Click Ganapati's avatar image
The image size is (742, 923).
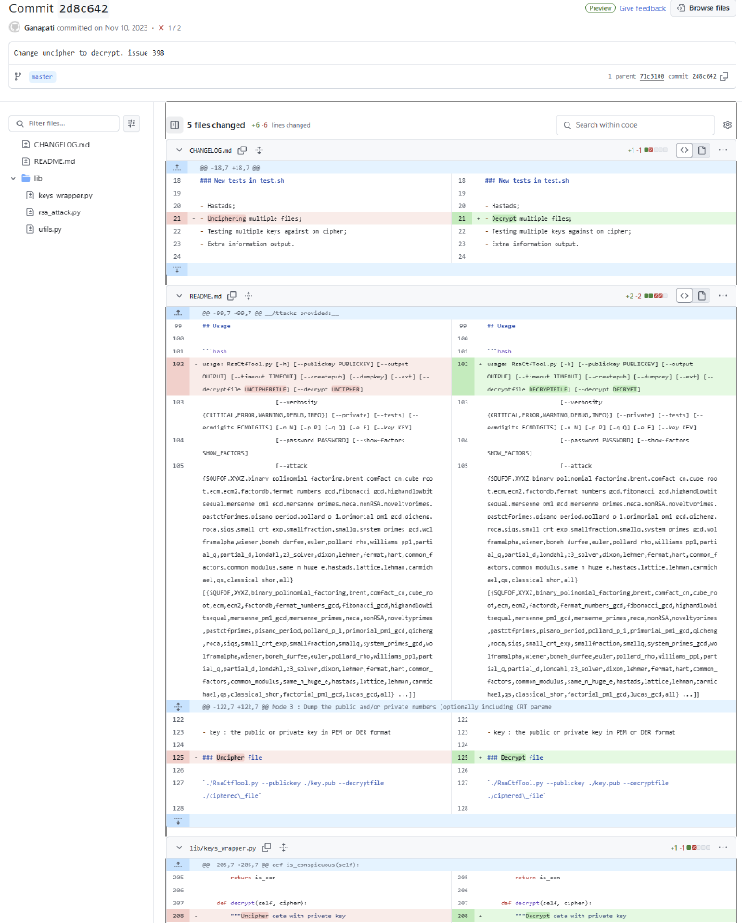(15, 28)
